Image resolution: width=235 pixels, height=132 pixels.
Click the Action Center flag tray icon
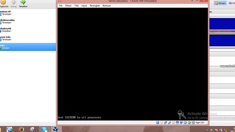(x=216, y=130)
